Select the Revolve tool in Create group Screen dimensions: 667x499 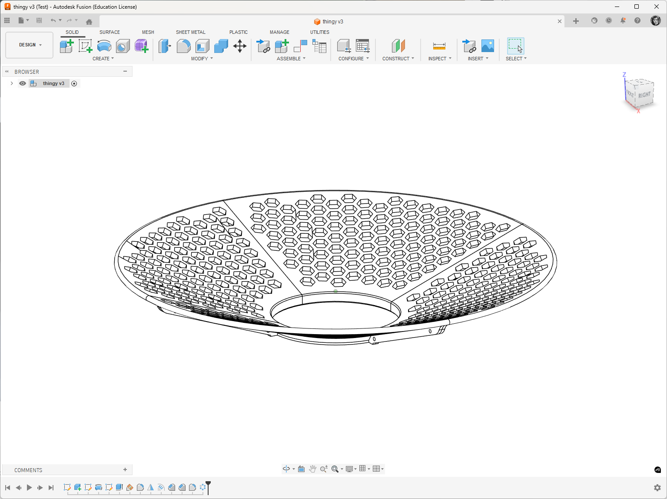point(104,46)
